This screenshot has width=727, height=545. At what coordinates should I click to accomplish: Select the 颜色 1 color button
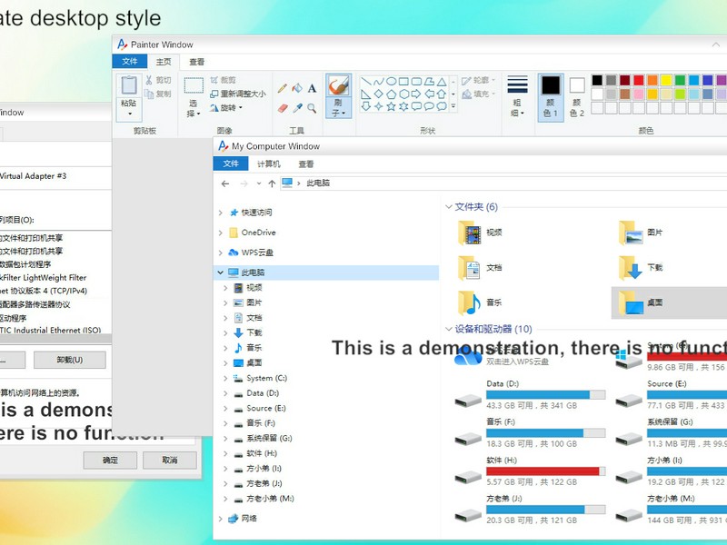(x=551, y=97)
